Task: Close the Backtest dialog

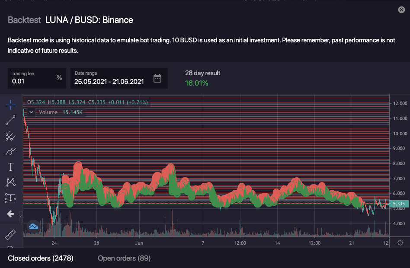Action: pyautogui.click(x=401, y=10)
